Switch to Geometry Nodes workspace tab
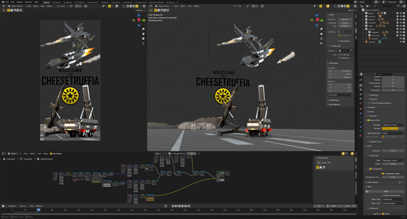Screen dimensions: 407x219 coord(156,2)
